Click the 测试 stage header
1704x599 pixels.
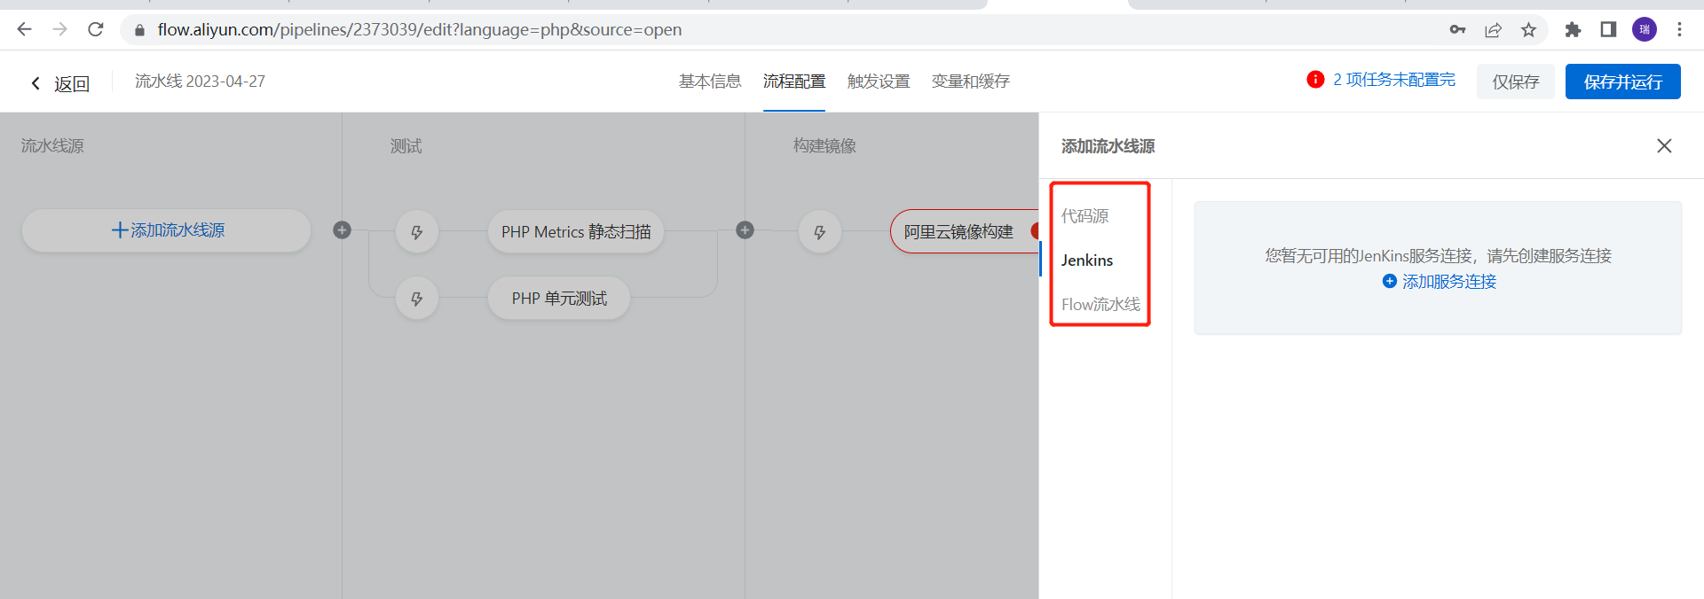coord(406,146)
